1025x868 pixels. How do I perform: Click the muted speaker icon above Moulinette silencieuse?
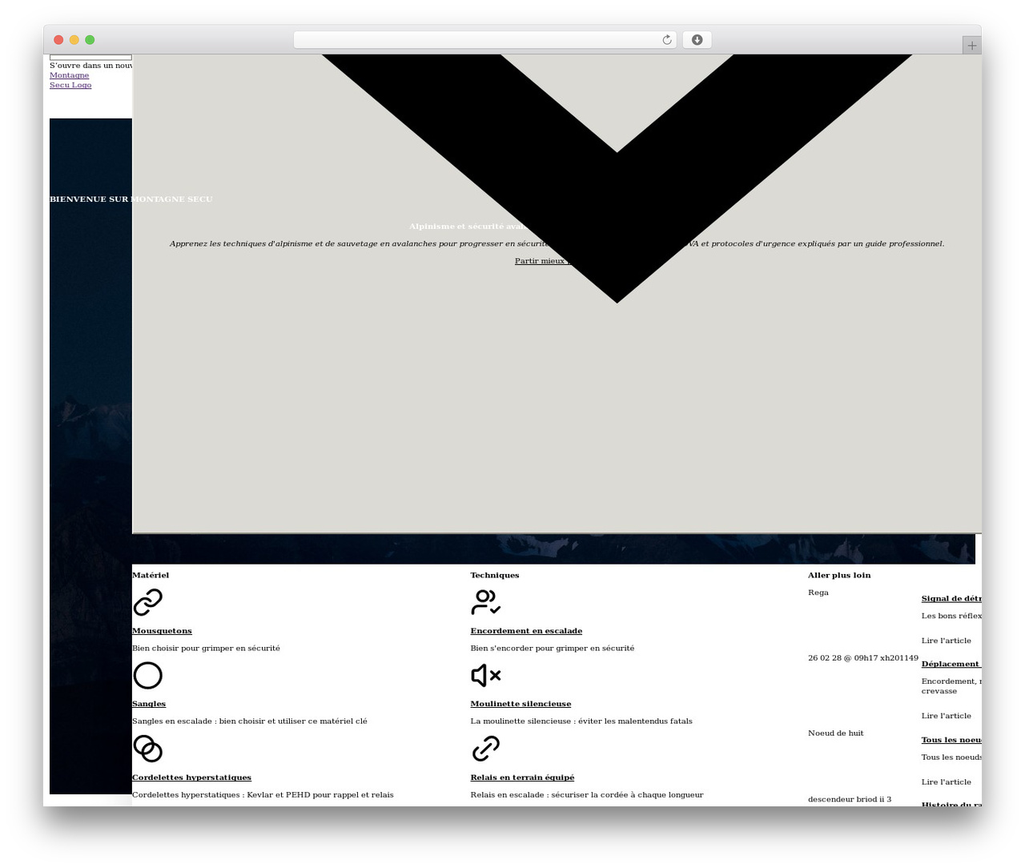(x=486, y=676)
